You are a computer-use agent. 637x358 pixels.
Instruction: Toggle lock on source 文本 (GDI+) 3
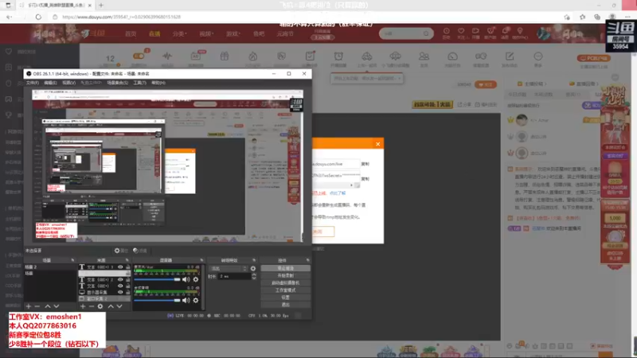(128, 267)
